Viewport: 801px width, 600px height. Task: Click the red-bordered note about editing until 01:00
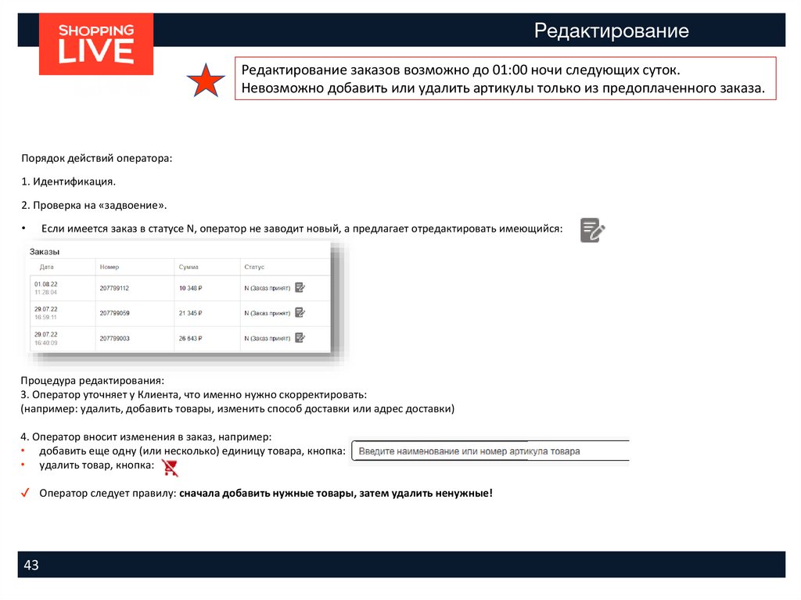pos(505,78)
